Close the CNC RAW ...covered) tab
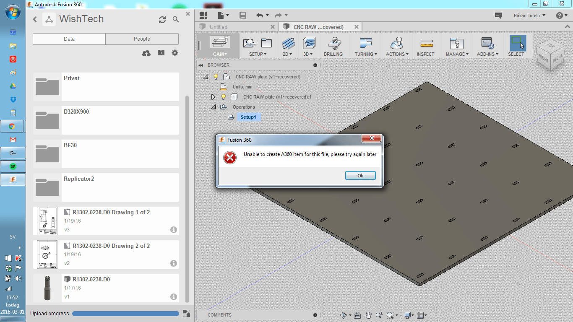The width and height of the screenshot is (573, 322). click(357, 27)
